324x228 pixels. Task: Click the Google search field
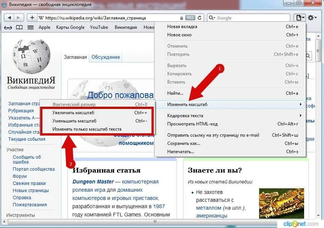(x=248, y=18)
